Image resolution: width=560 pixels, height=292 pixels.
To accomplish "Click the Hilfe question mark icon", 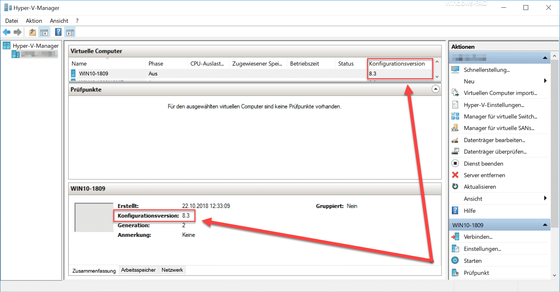I will point(455,210).
